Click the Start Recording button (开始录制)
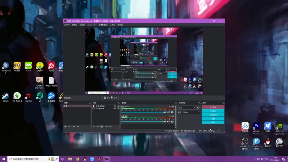This screenshot has width=288, height=162. click(x=213, y=111)
